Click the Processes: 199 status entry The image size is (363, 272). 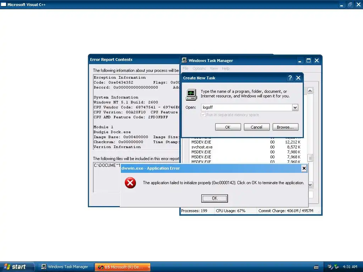click(x=194, y=211)
